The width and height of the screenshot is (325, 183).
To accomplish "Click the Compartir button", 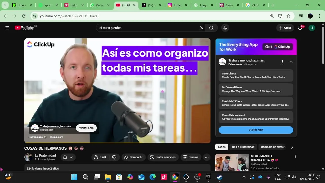I will tap(133, 157).
